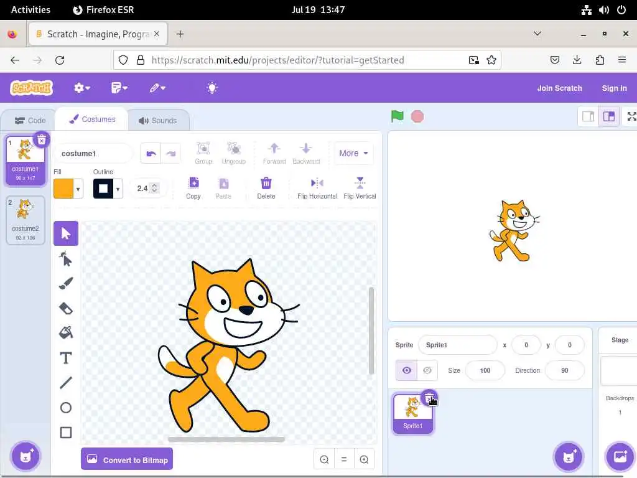The width and height of the screenshot is (637, 478).
Task: Open the Tutorials lightbulb
Action: (x=212, y=88)
